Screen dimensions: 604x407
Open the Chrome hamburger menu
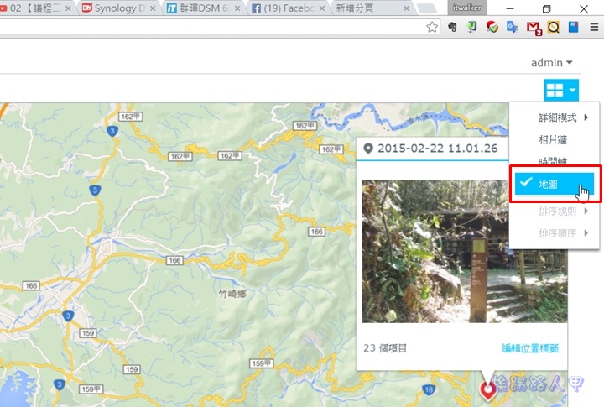point(594,27)
